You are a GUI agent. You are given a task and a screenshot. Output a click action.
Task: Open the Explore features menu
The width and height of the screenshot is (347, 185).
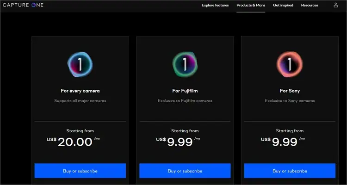pyautogui.click(x=215, y=5)
